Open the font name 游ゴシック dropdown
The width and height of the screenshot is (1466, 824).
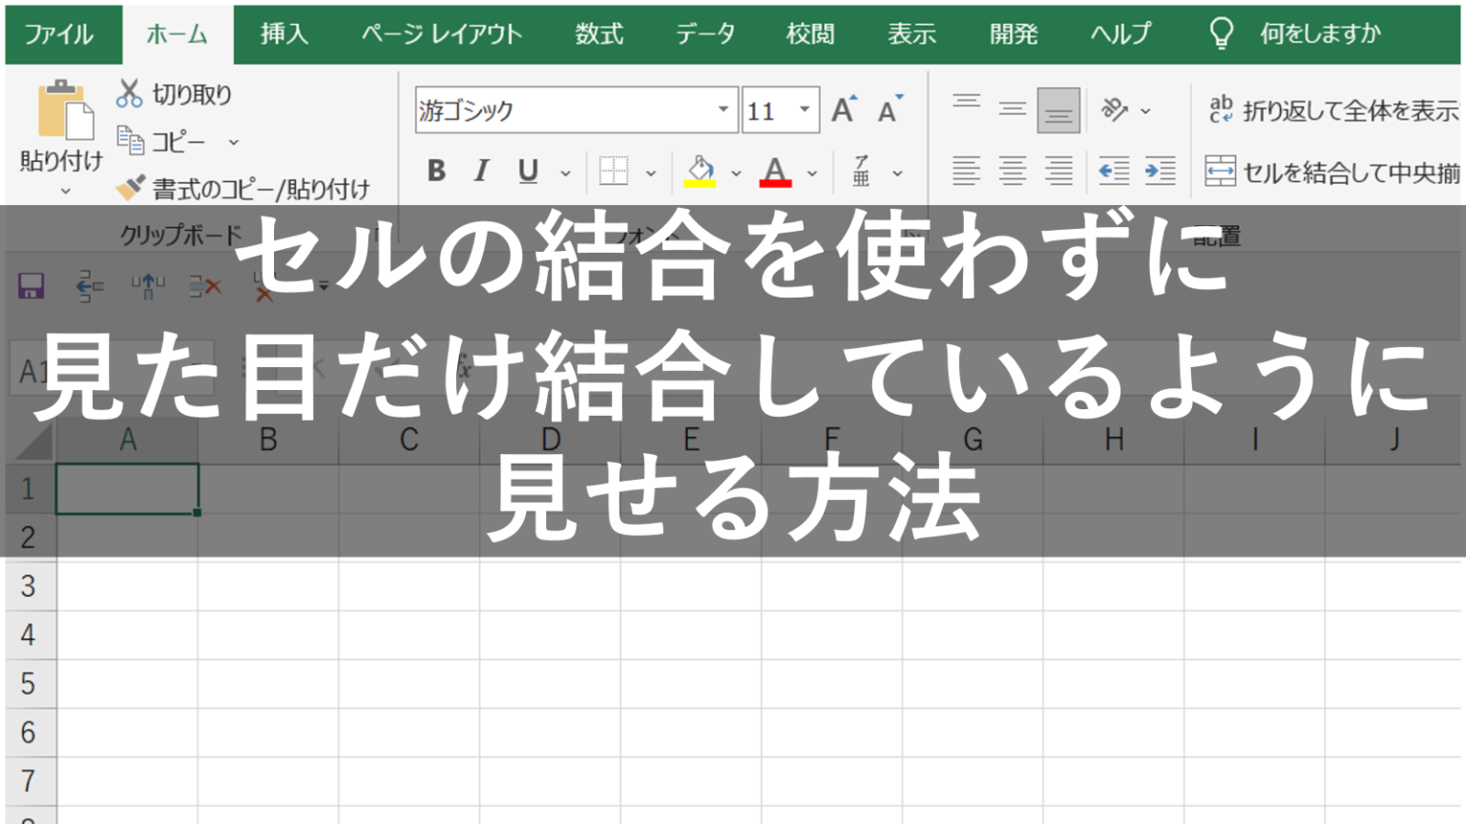[723, 110]
